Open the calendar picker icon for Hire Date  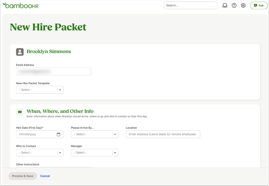59,134
